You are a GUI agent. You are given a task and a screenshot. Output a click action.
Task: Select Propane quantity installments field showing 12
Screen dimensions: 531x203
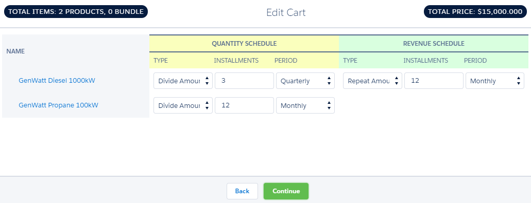(x=244, y=105)
